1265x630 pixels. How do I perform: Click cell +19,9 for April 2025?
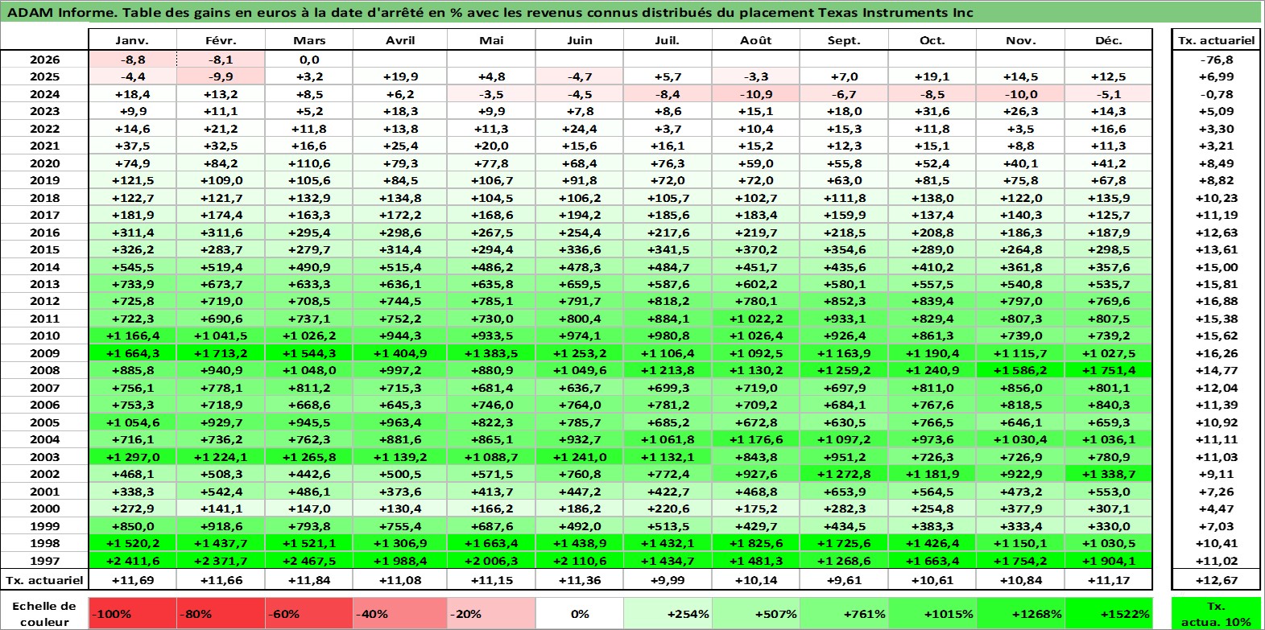[x=400, y=76]
